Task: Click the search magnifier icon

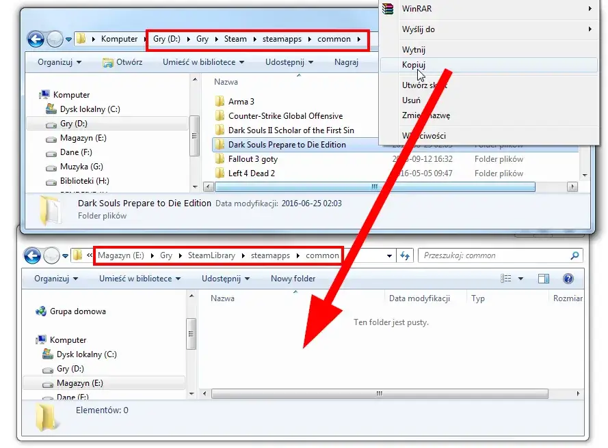Action: coord(574,255)
